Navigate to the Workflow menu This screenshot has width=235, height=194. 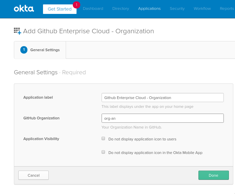pos(202,8)
